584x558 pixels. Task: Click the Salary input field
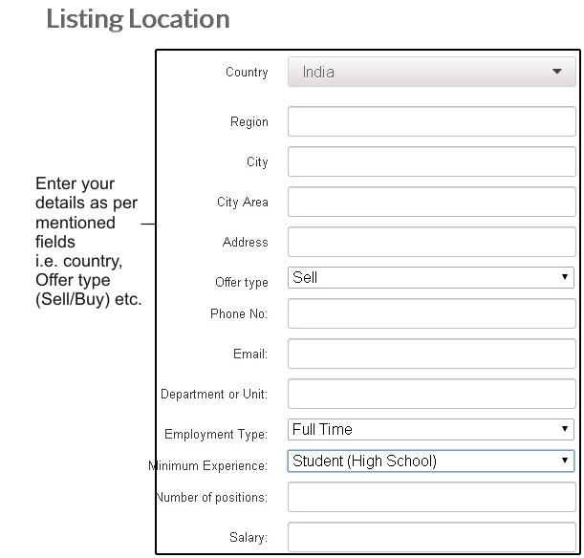click(431, 537)
